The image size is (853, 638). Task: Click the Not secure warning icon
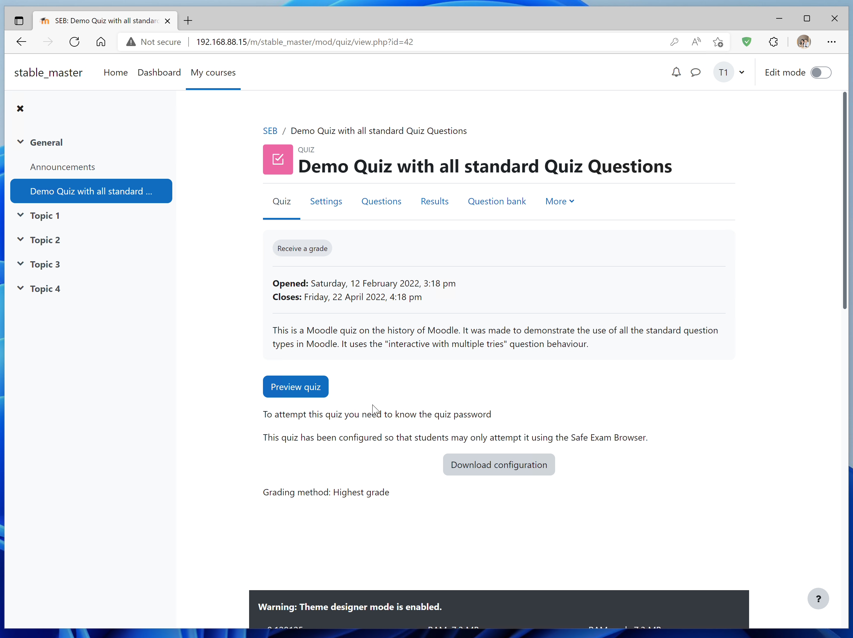[131, 42]
